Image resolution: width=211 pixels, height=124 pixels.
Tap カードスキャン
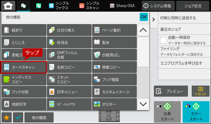pyautogui.click(x=24, y=67)
